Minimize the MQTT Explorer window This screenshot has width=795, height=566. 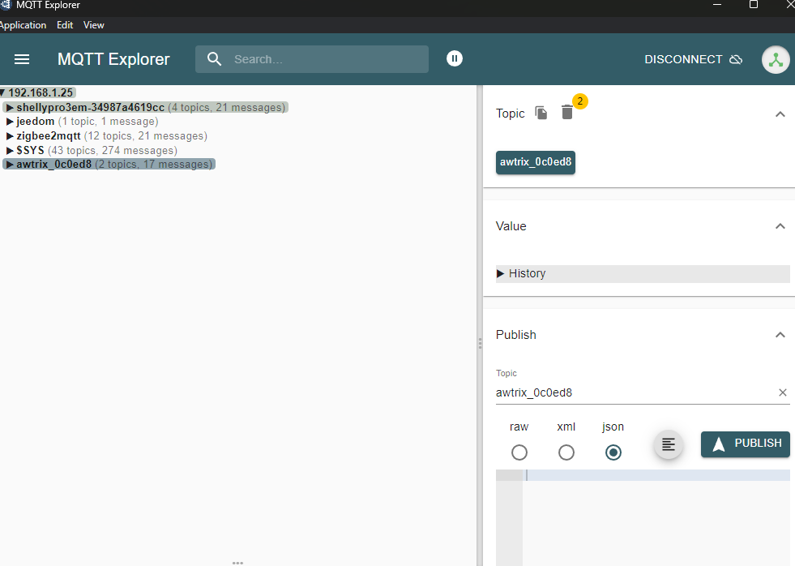(x=717, y=5)
